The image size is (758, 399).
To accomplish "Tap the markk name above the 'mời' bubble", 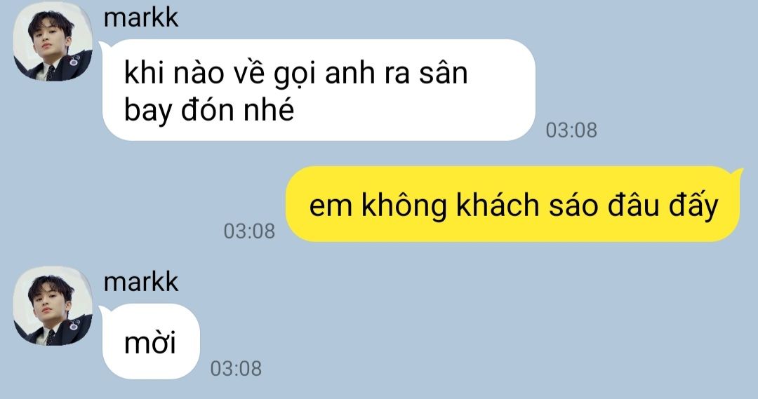I will click(x=140, y=282).
